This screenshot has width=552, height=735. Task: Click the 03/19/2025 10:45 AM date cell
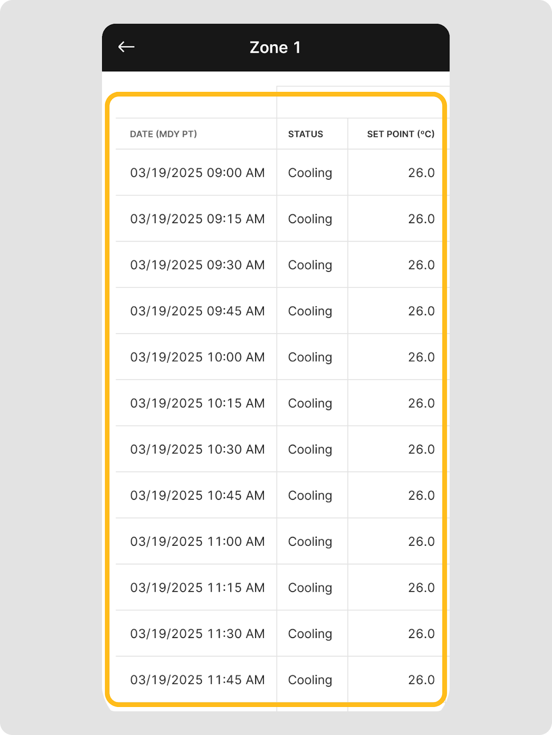pos(197,495)
